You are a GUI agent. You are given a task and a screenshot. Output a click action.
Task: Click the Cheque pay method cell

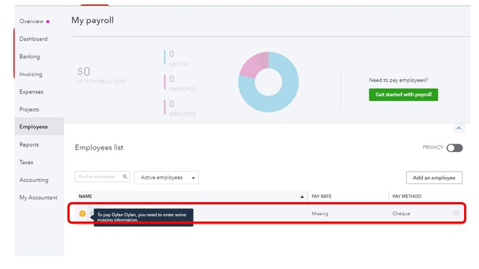(401, 213)
